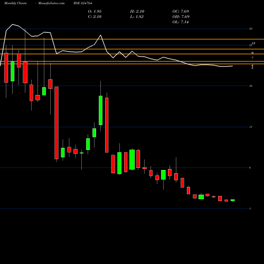Viewport: 264px width, 264px height.
Task: Click the MunafaSutra.com label
Action: (x=51, y=3)
